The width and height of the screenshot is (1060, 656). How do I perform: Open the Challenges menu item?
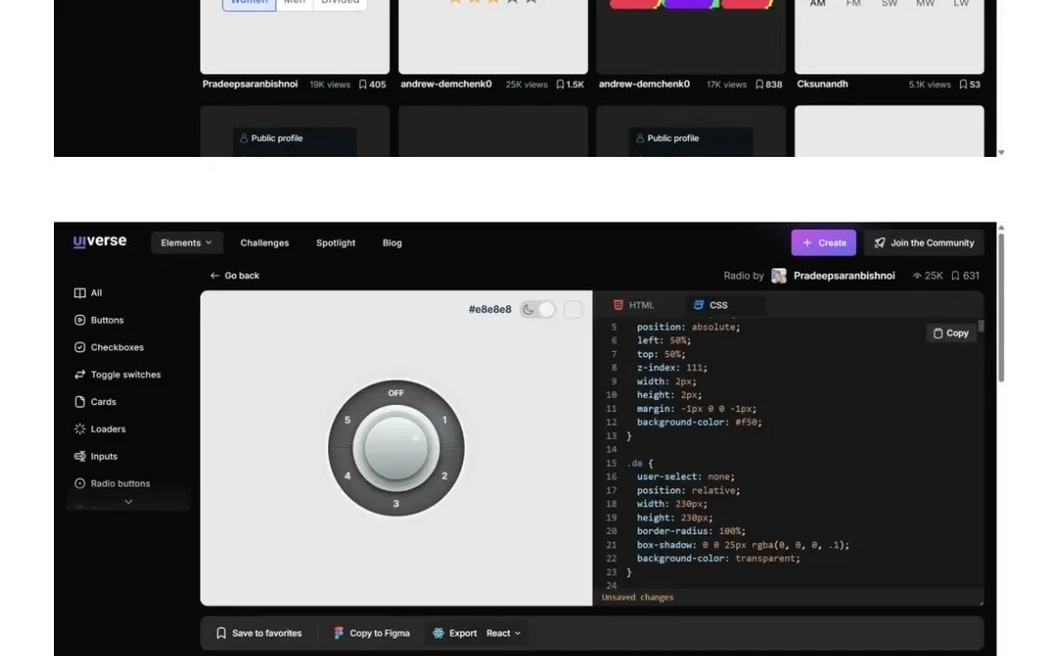[264, 242]
